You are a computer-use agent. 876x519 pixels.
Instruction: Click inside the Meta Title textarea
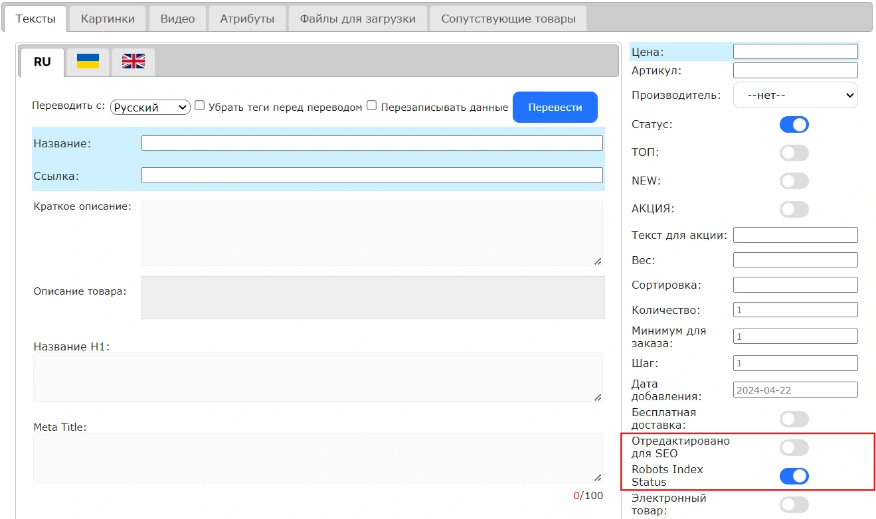[318, 458]
